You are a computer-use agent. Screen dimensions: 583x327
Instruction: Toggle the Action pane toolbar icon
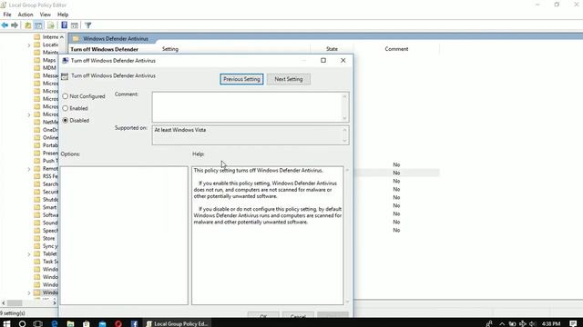coord(75,25)
